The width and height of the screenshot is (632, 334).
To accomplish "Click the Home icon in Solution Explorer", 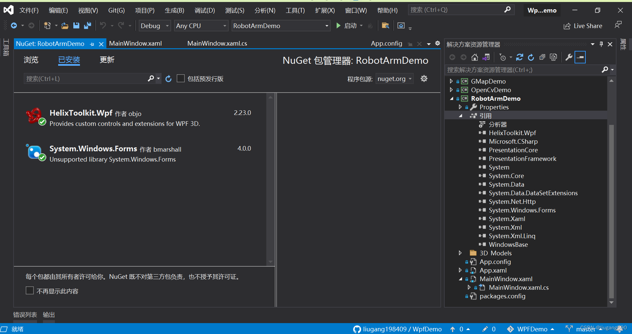I will 475,57.
